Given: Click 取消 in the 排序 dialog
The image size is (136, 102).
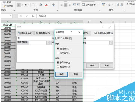Looking at the screenshot, I should click(107, 65).
